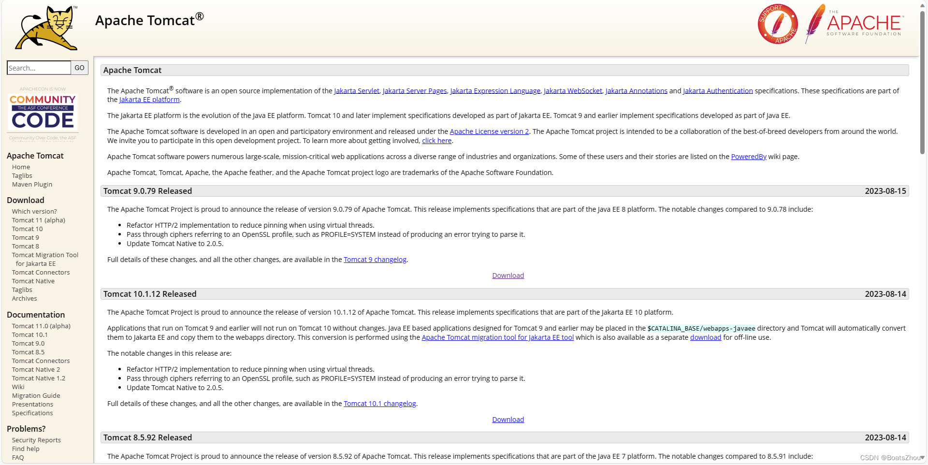Open Security Reports link
Viewport: 928px width, 465px height.
tap(36, 440)
